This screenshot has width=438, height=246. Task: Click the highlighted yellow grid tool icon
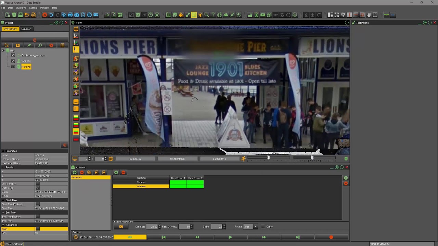(x=194, y=15)
